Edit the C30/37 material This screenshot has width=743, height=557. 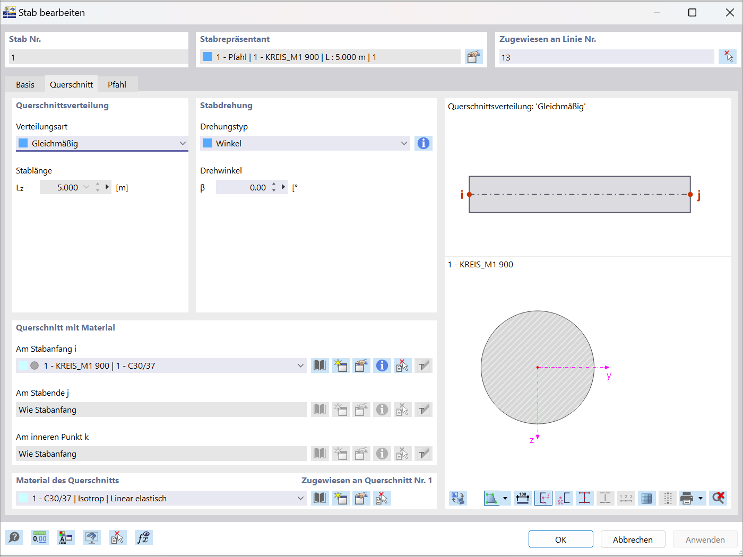coord(361,498)
